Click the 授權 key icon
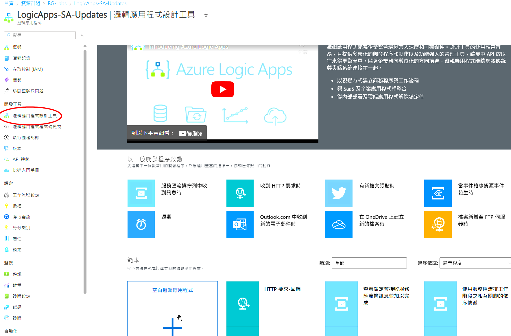Image resolution: width=511 pixels, height=336 pixels. click(7, 206)
